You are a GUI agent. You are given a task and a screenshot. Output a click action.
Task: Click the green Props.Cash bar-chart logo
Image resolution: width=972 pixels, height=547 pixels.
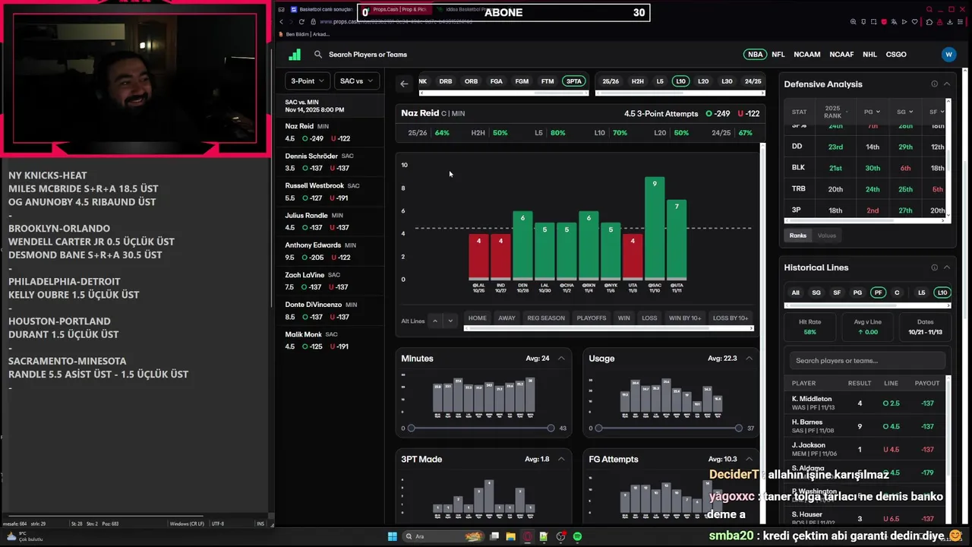(x=295, y=54)
